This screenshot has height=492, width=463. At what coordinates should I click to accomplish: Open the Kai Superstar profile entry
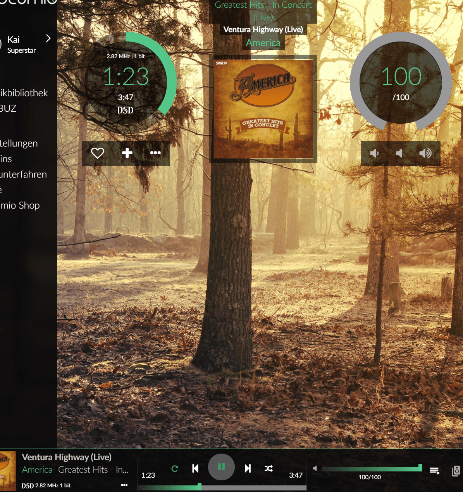[x=26, y=44]
